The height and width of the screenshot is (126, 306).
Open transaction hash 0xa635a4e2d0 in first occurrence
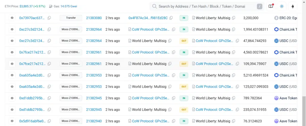coord(32,75)
